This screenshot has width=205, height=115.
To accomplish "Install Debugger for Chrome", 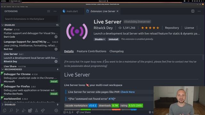I will point(54,81).
